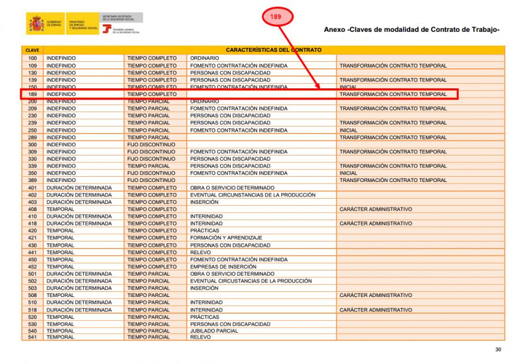Select clave cell 209
Viewport: 520px width, 364px height.
pyautogui.click(x=32, y=109)
